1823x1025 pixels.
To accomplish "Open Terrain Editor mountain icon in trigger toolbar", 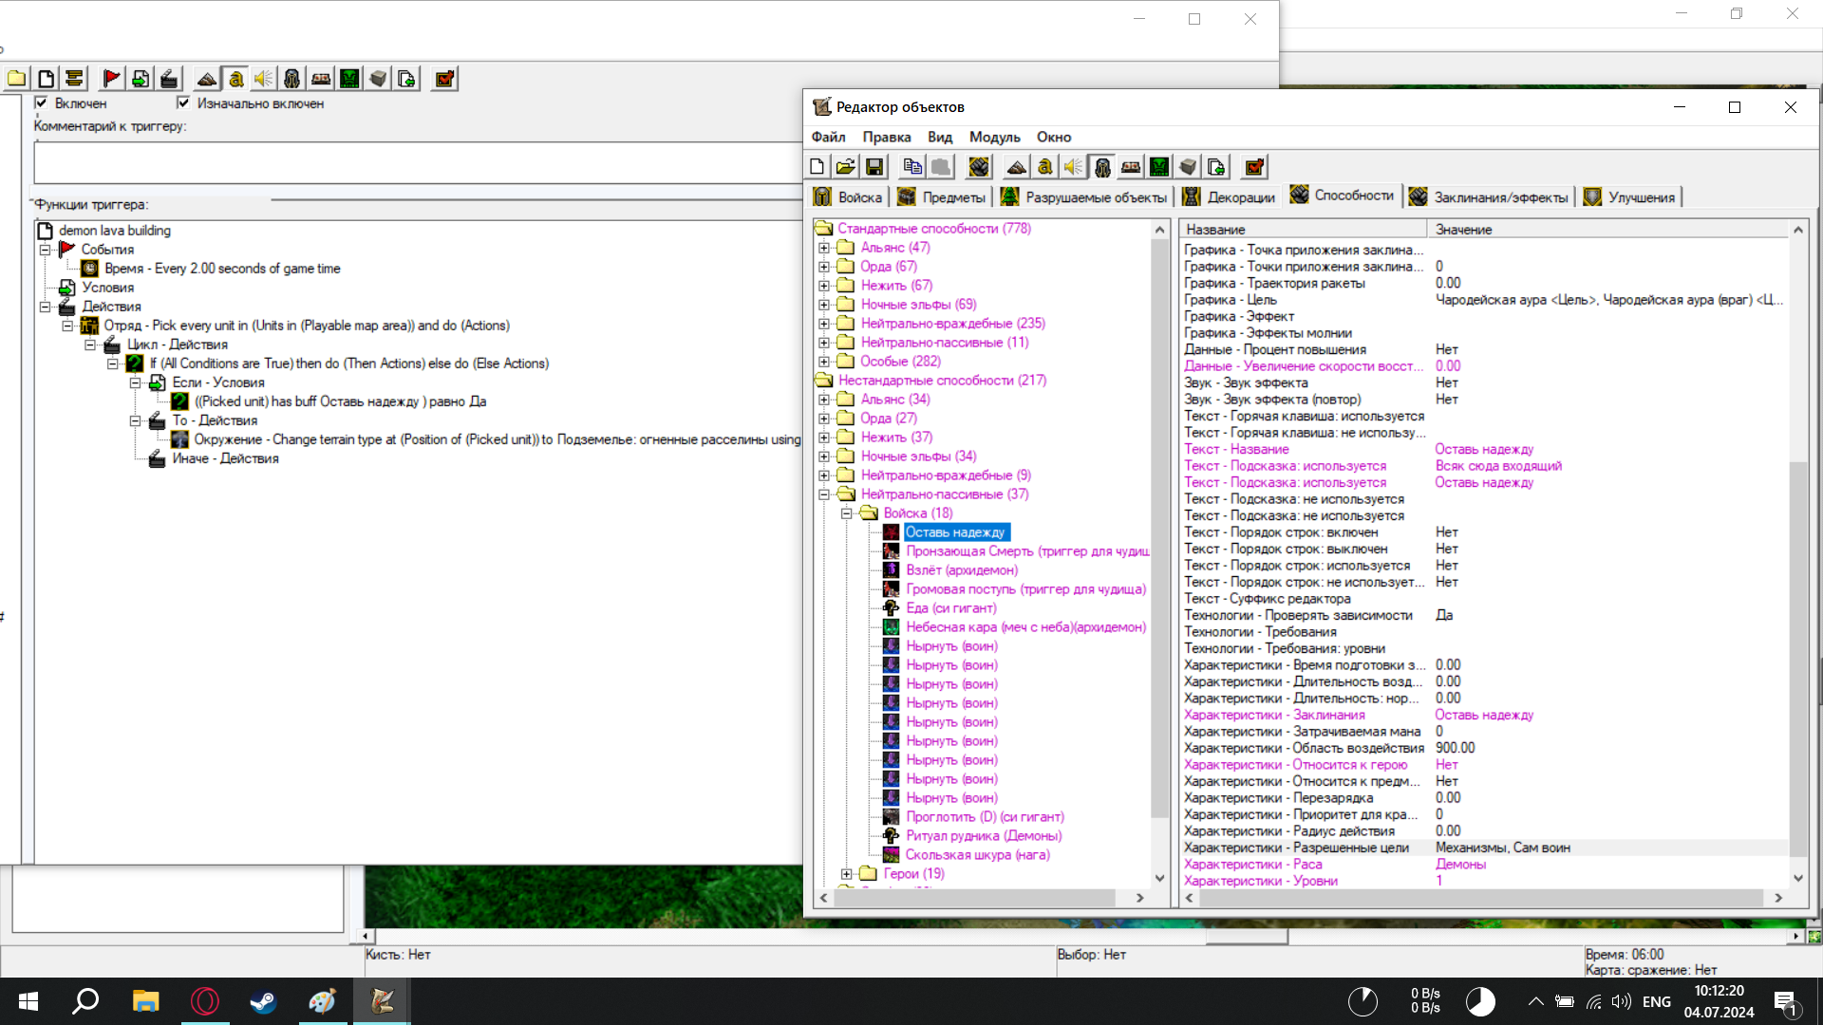I will [206, 79].
